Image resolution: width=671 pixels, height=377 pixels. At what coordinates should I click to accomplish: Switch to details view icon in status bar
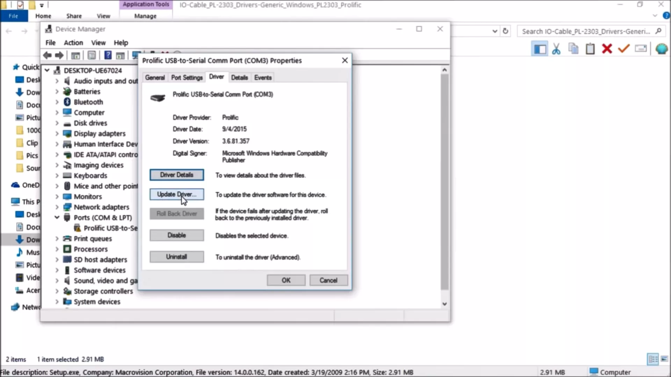click(653, 359)
